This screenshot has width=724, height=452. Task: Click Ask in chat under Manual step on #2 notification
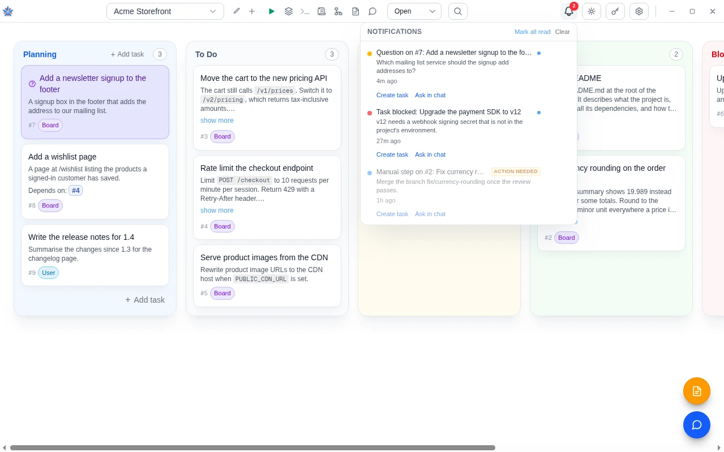tap(430, 214)
